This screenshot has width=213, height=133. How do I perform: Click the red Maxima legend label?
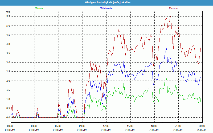[173, 8]
